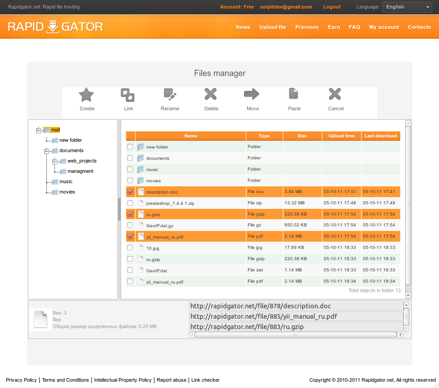
Task: Open the Language dropdown
Action: click(407, 7)
